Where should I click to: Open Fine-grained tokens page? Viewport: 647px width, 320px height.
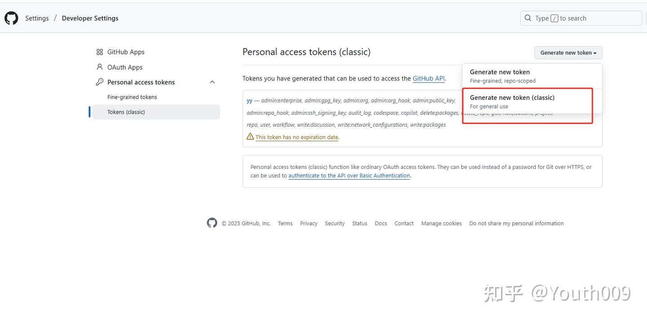pyautogui.click(x=132, y=97)
